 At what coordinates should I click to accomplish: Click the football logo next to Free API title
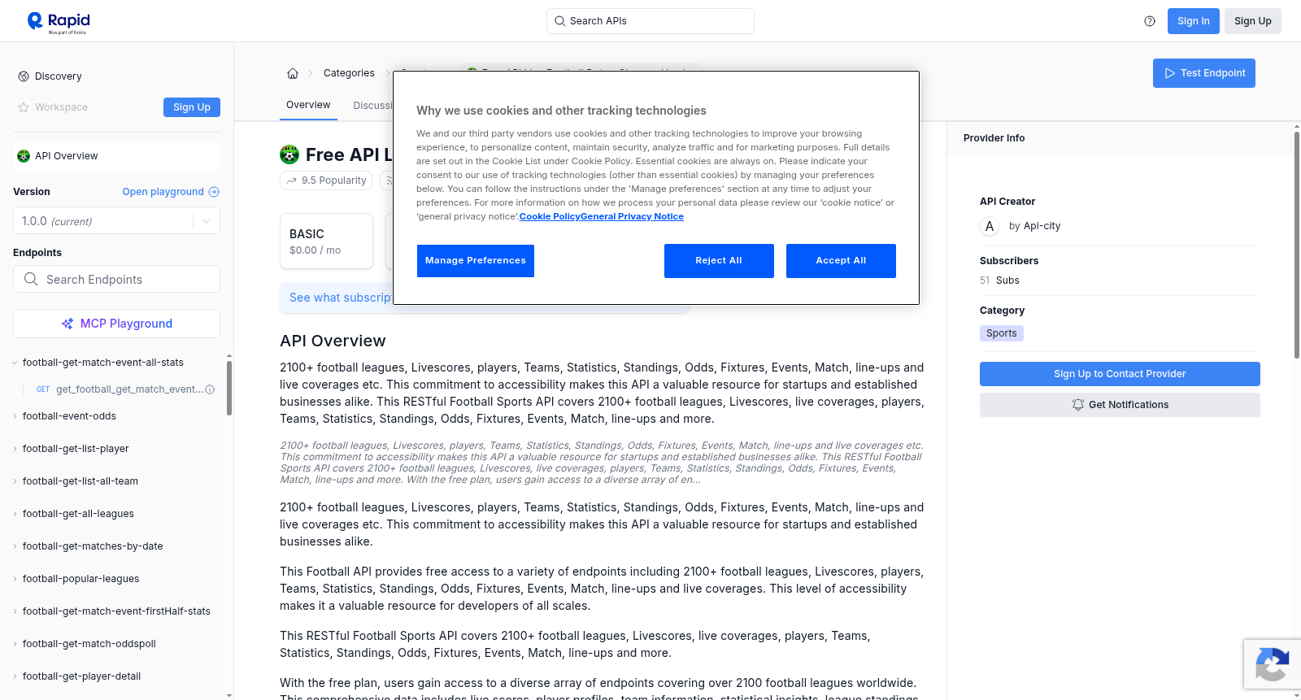tap(289, 154)
